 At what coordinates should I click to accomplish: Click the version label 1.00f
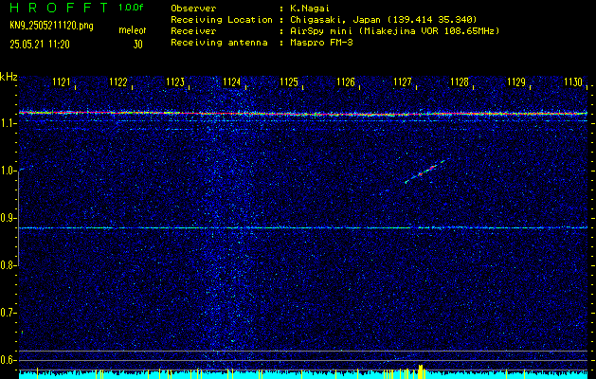click(x=131, y=8)
